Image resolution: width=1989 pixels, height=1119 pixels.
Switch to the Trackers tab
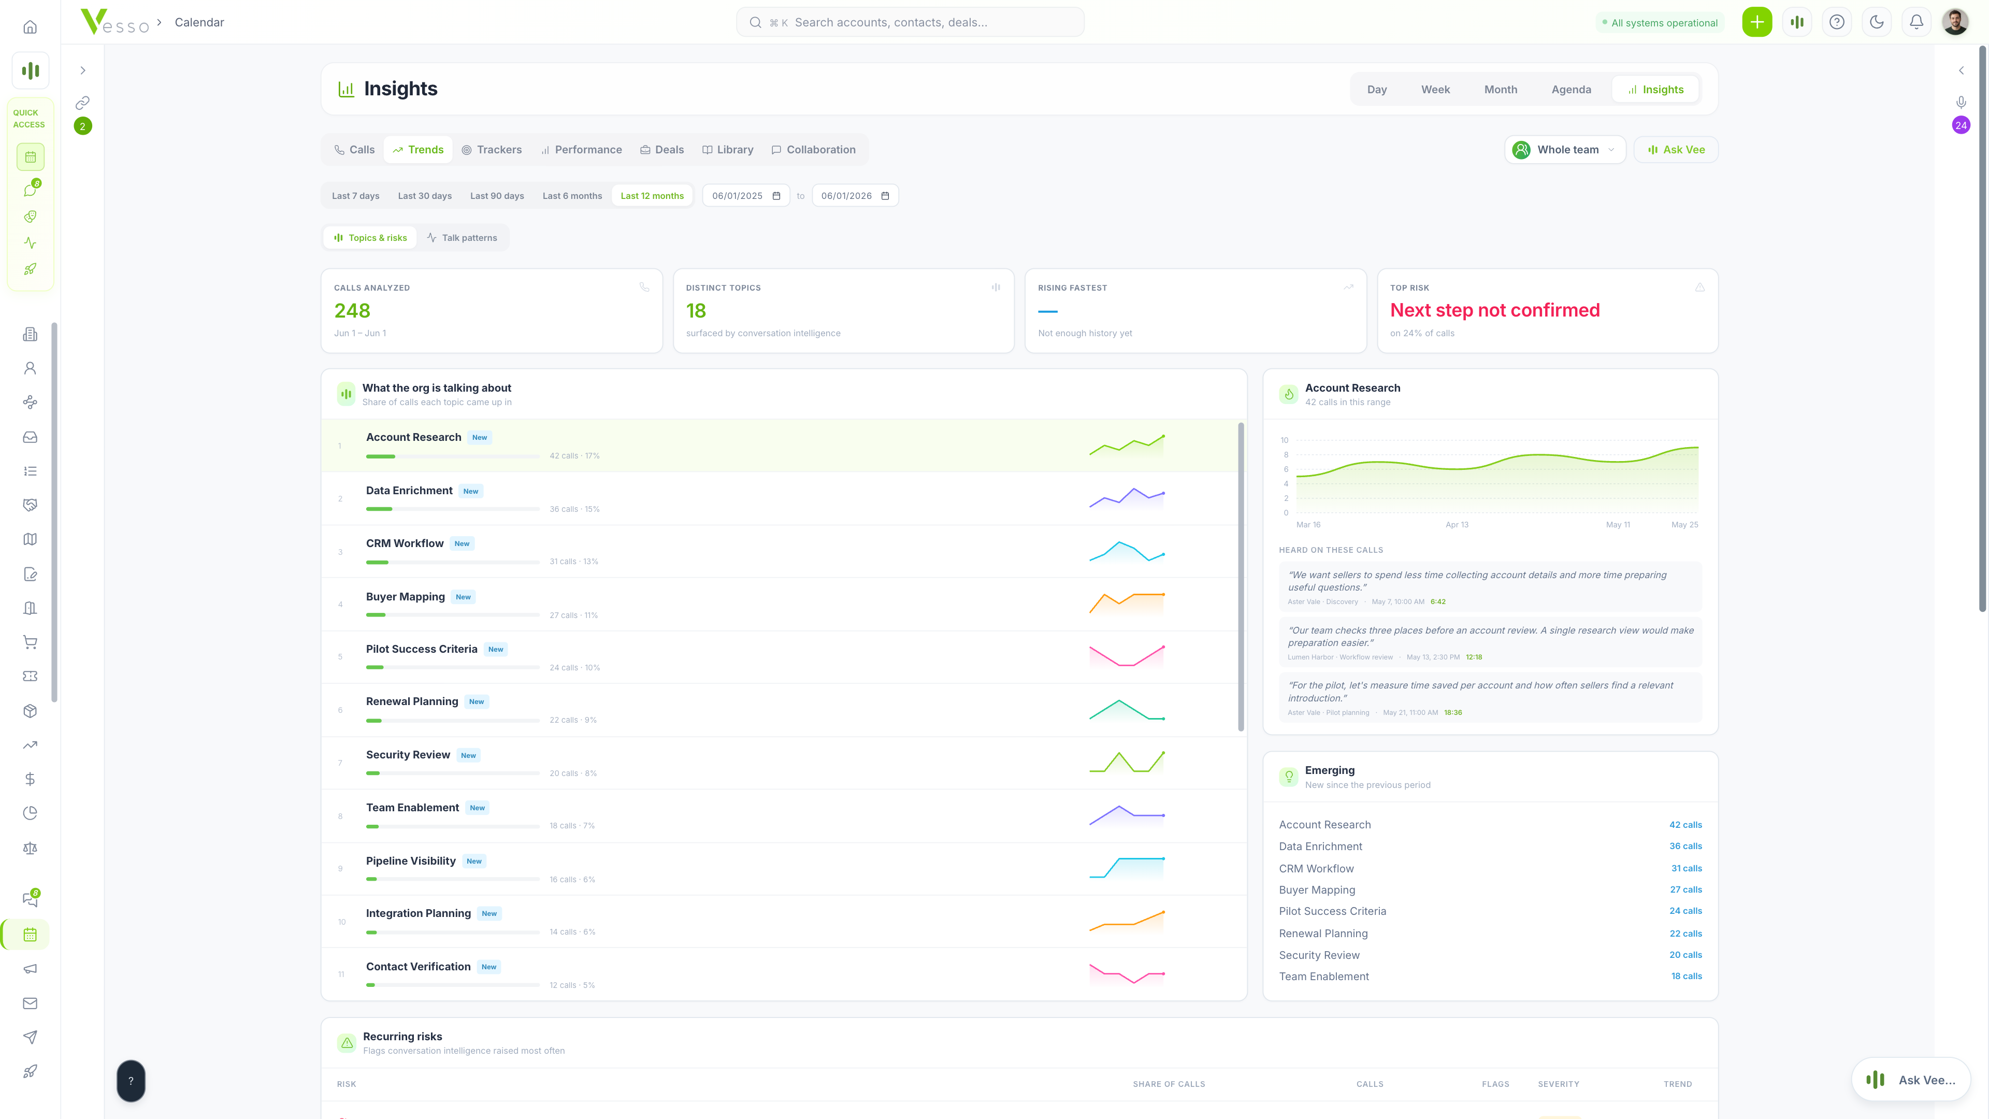pos(492,150)
